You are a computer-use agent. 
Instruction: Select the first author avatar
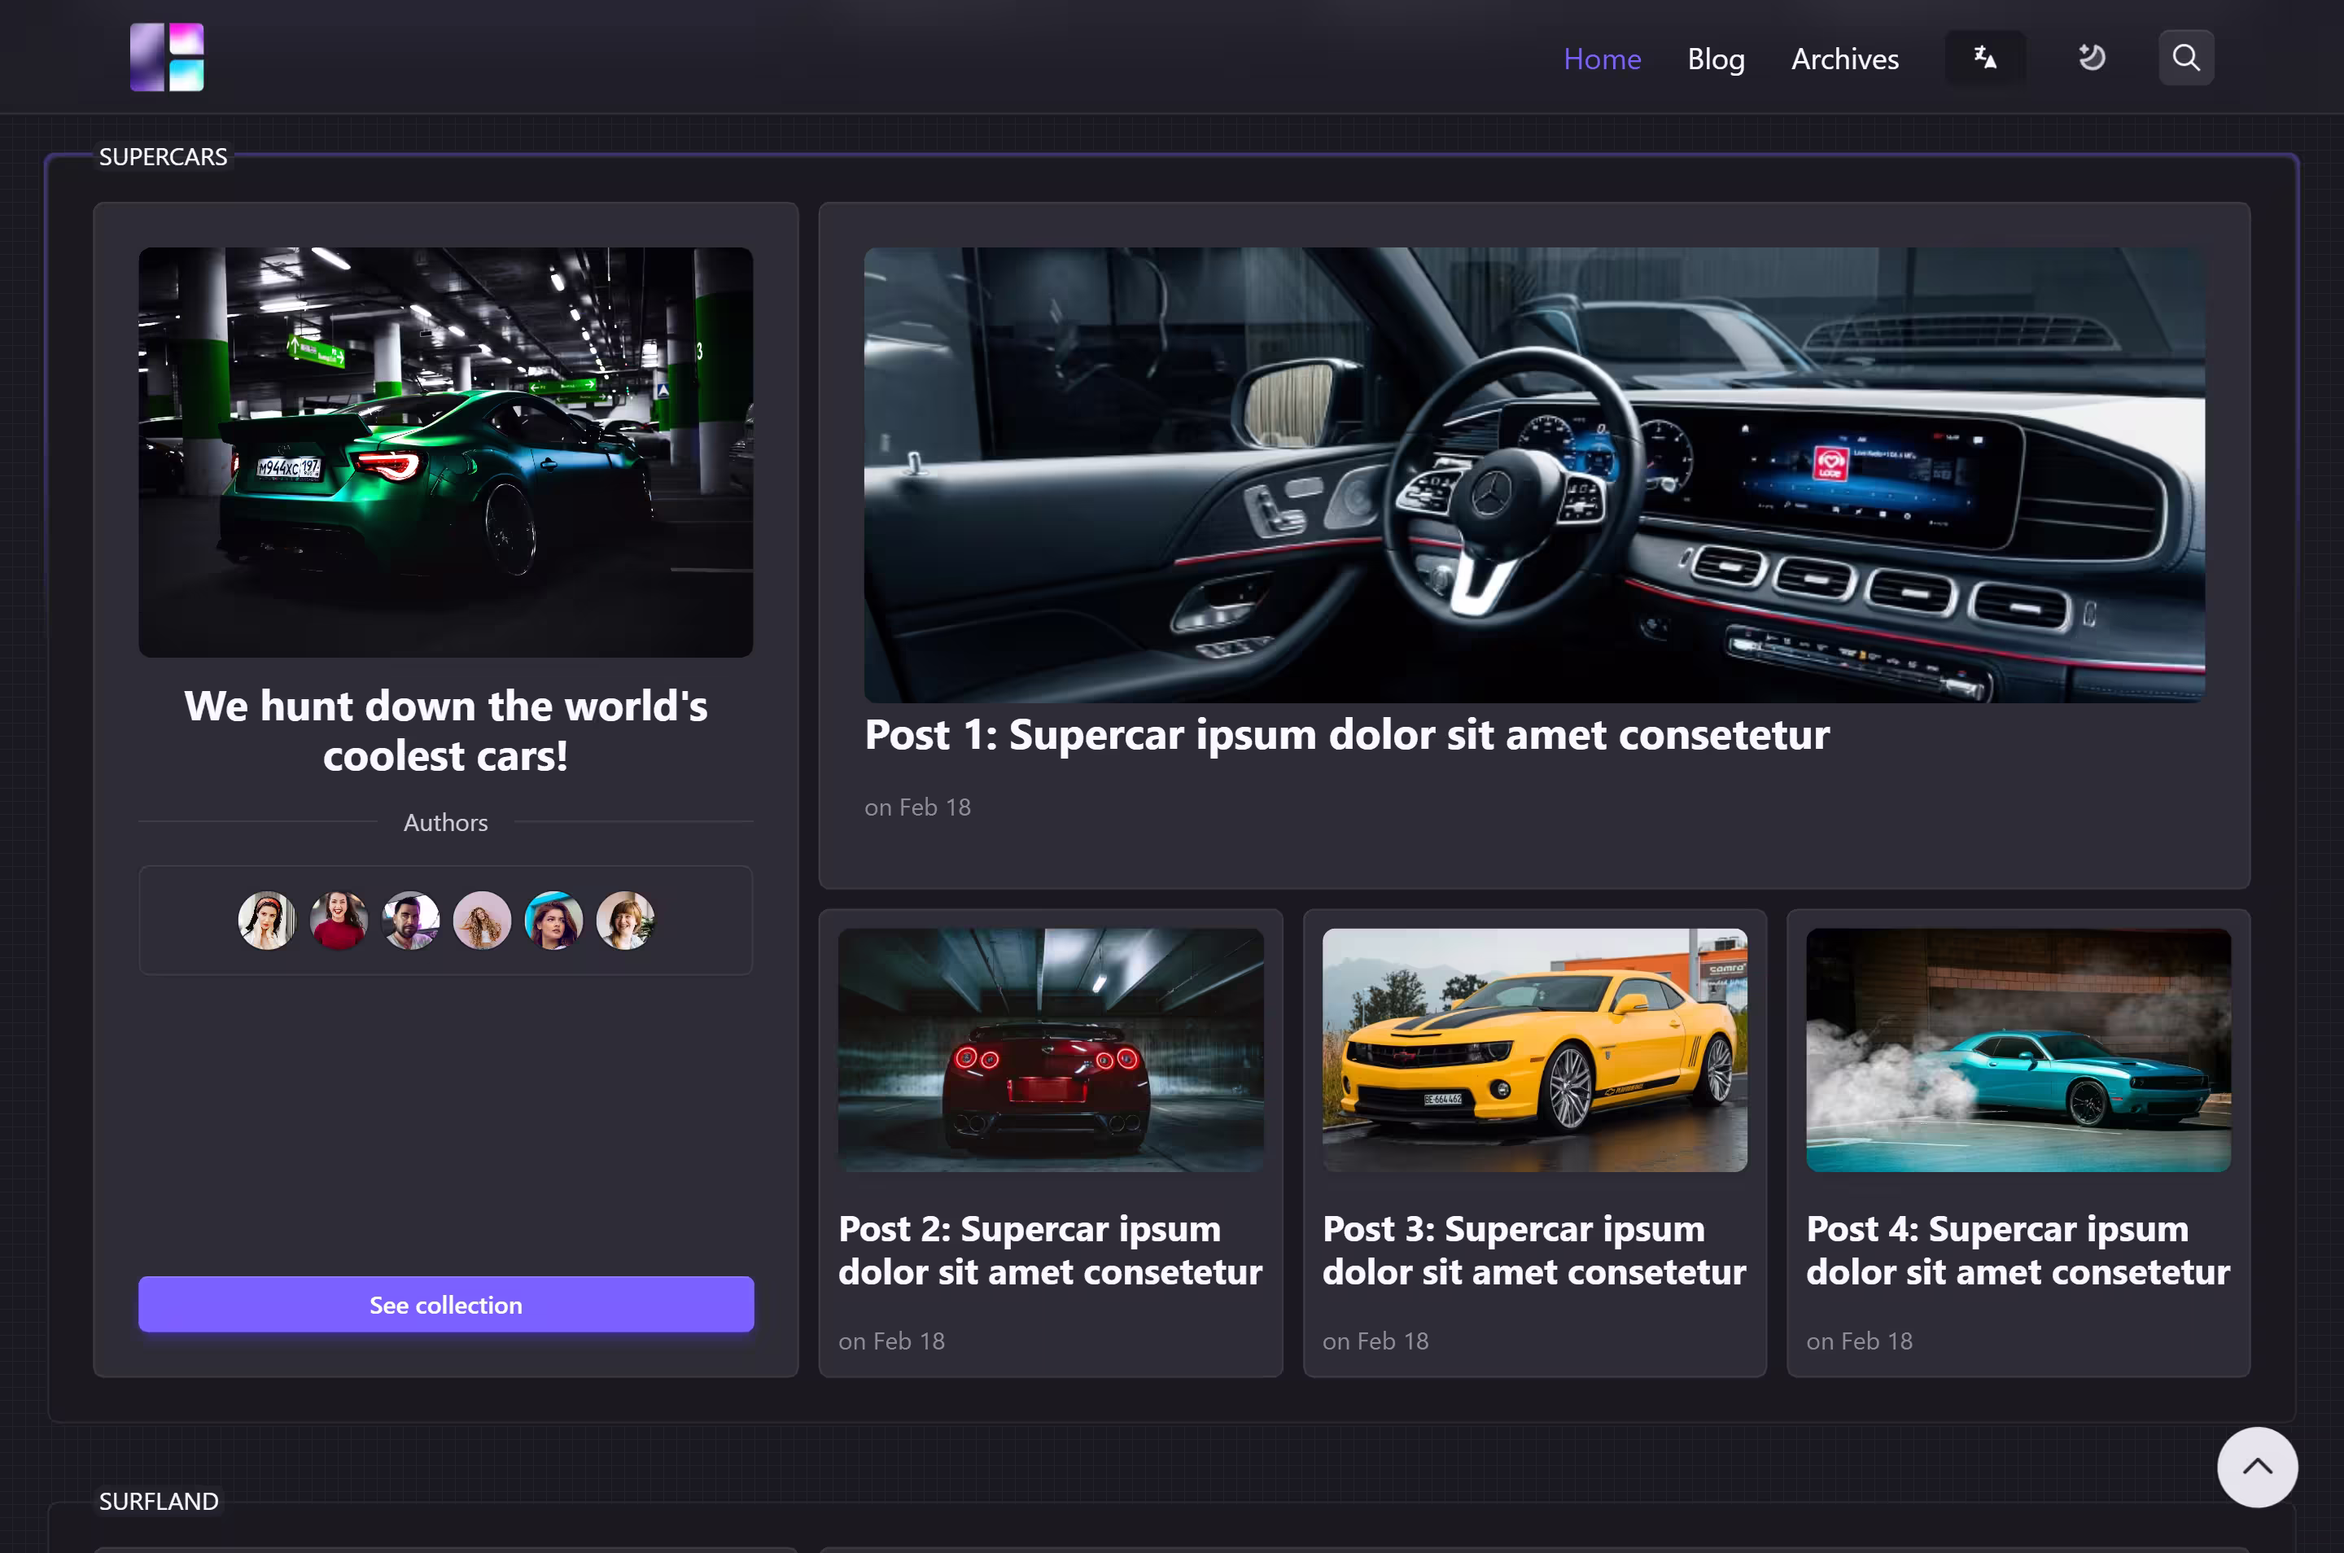coord(266,920)
